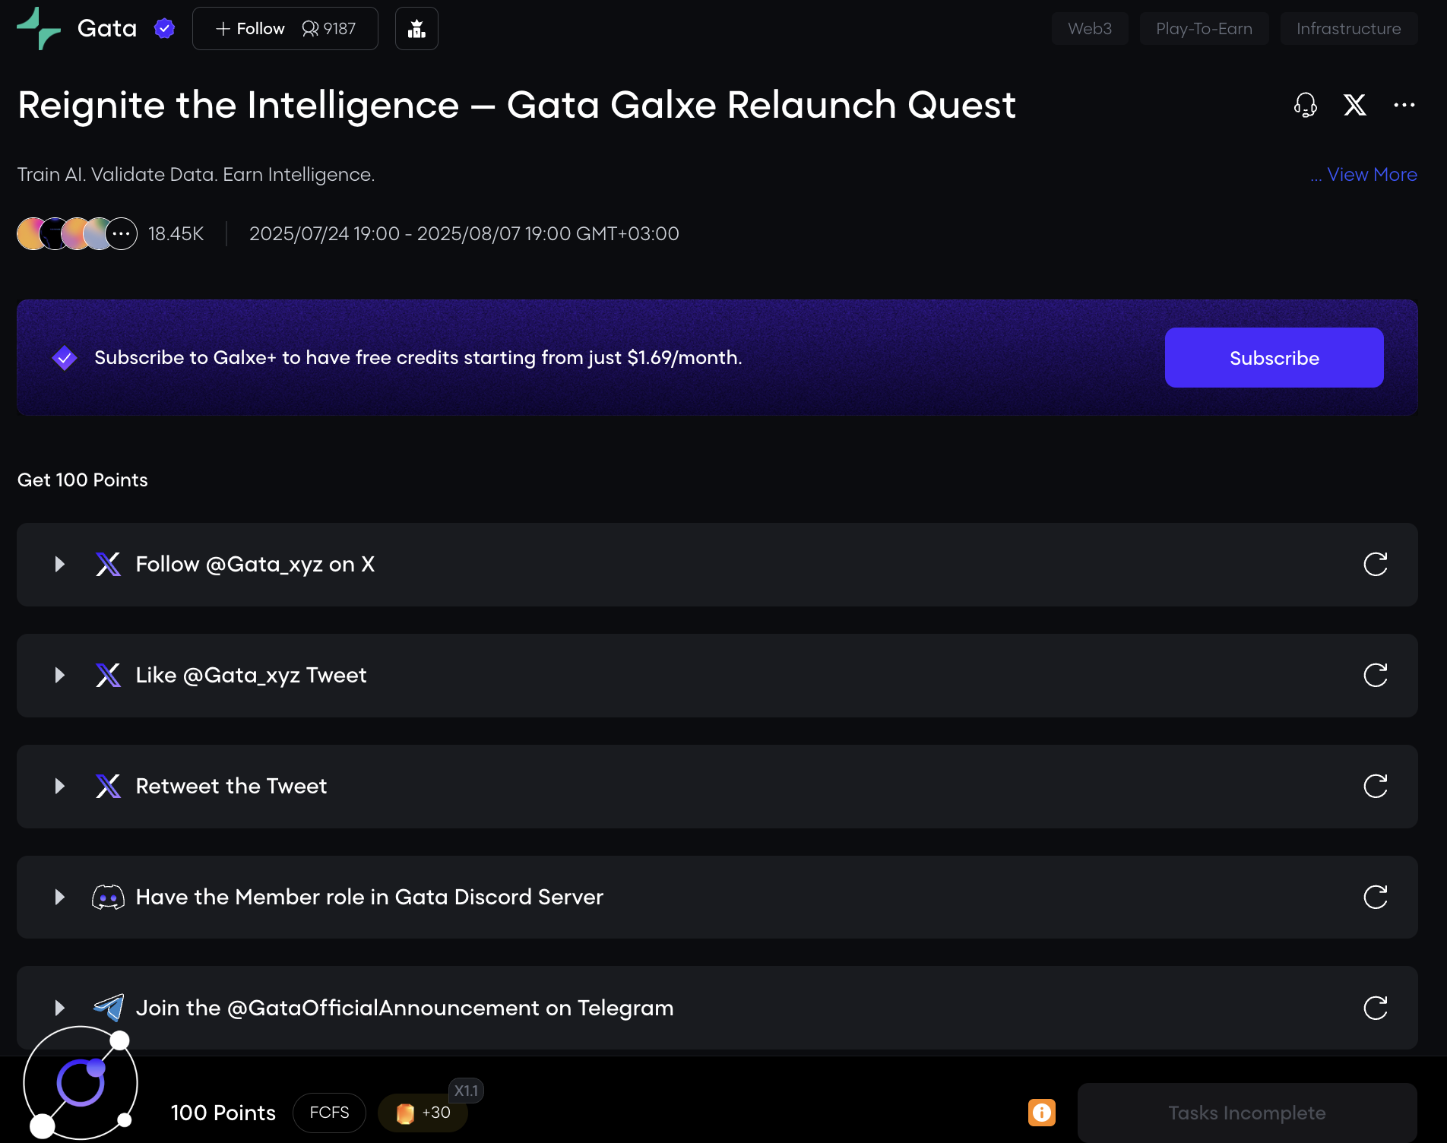Viewport: 1447px width, 1143px height.
Task: Select the Web3 tag
Action: tap(1089, 29)
